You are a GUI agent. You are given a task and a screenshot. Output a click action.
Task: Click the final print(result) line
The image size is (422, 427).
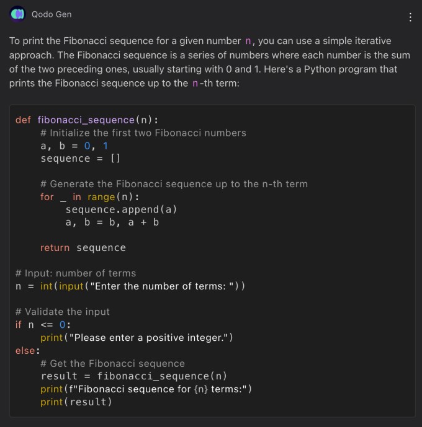point(76,402)
